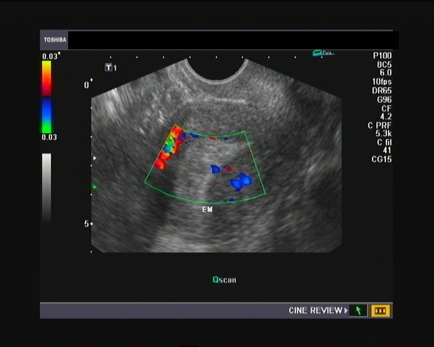The height and width of the screenshot is (347, 434).
Task: Click the CG15 color gain value
Action: coord(382,159)
